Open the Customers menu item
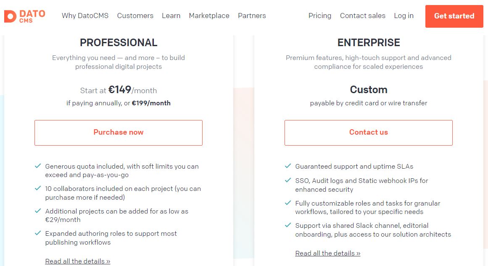Image resolution: width=488 pixels, height=266 pixels. 135,16
